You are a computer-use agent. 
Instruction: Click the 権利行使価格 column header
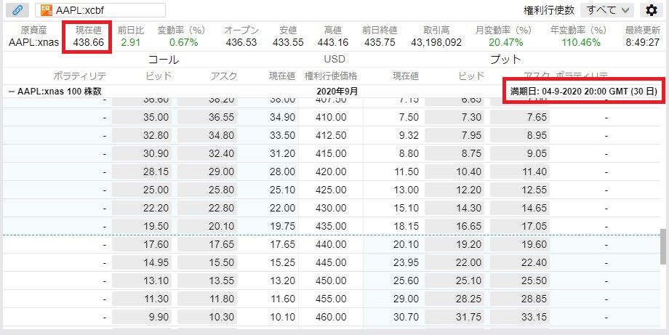pos(331,76)
